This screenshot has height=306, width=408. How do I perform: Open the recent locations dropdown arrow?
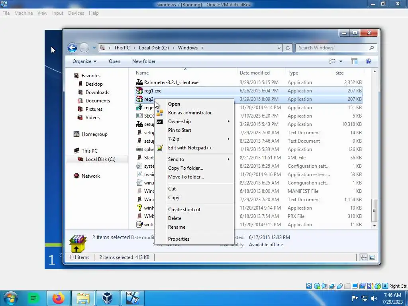coord(94,48)
